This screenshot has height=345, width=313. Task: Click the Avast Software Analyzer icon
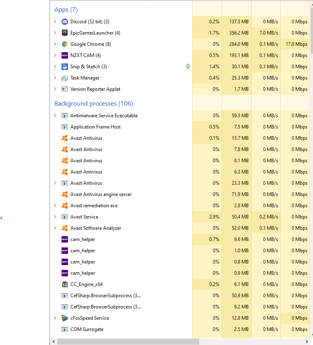coord(65,228)
